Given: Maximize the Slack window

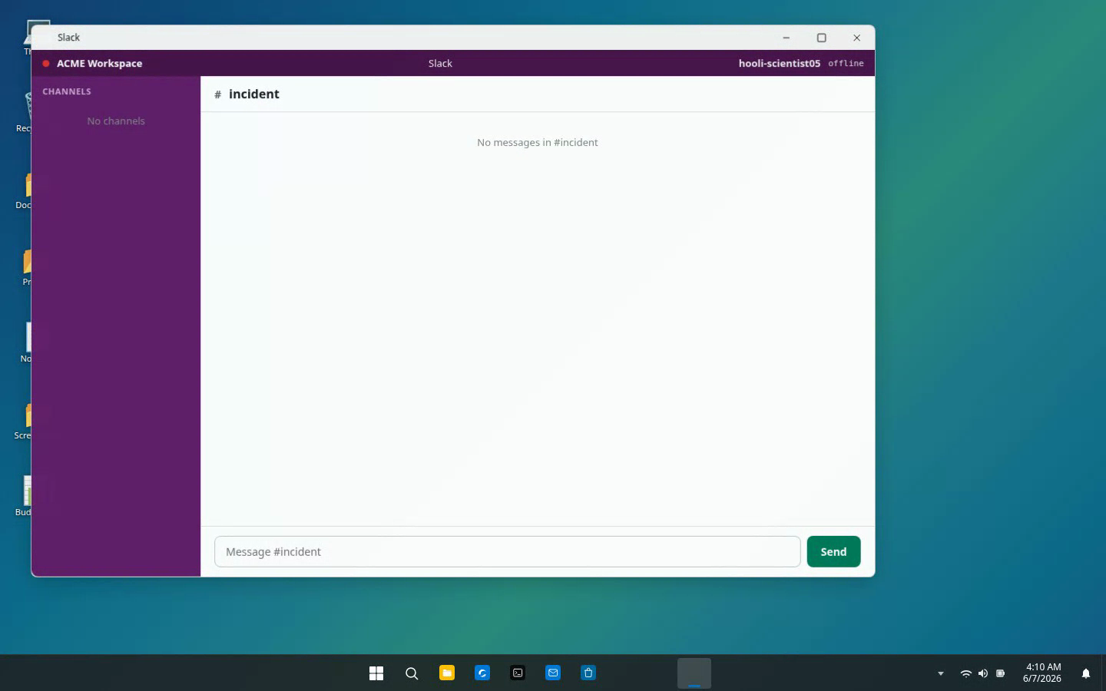Looking at the screenshot, I should coord(821,38).
